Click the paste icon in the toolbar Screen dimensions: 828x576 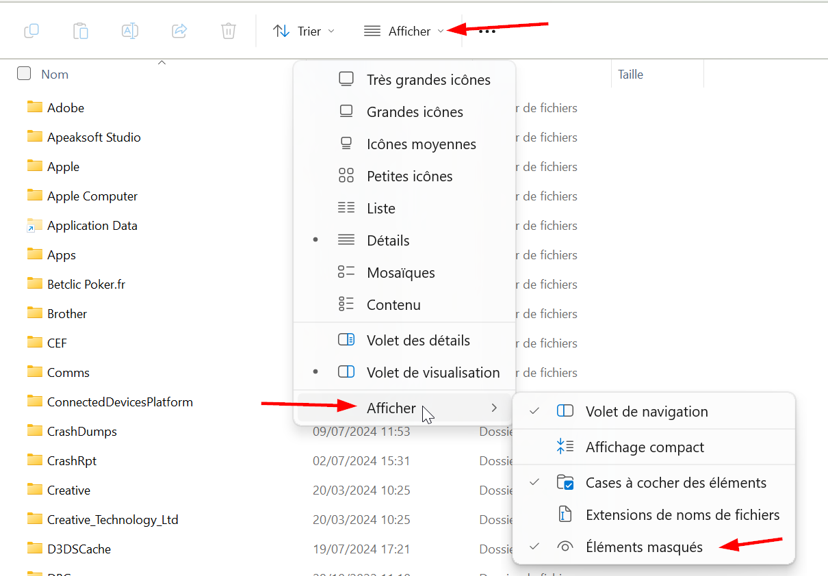(x=81, y=31)
